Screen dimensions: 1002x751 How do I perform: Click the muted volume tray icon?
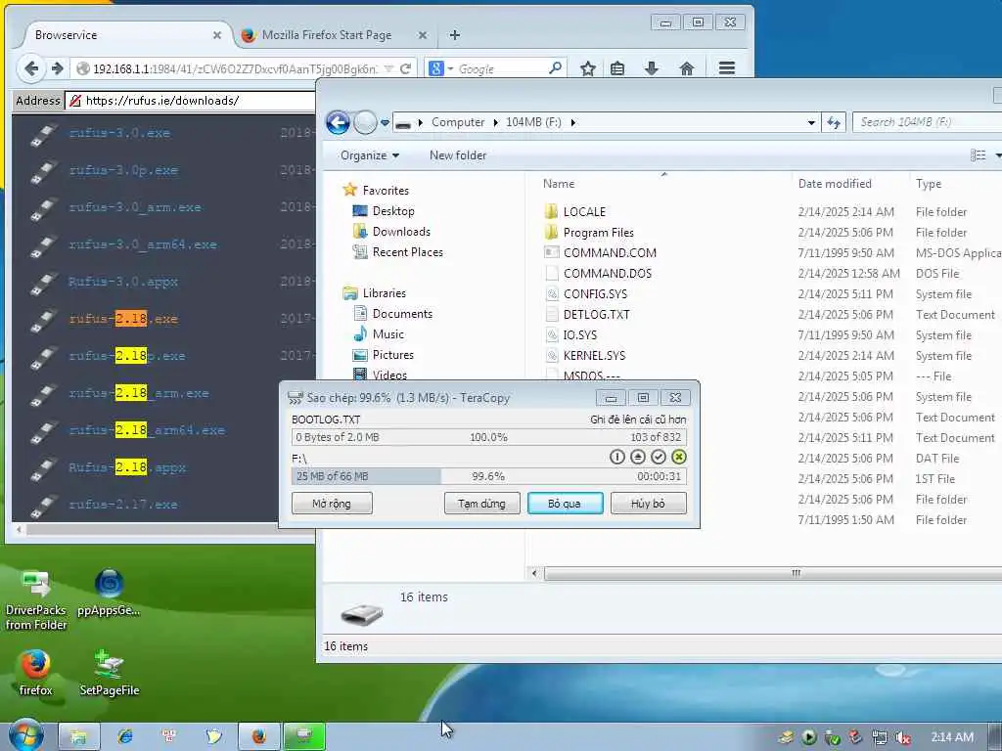(902, 737)
